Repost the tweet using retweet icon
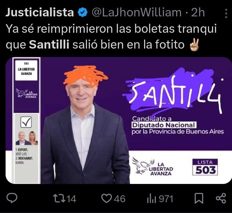 tap(59, 198)
